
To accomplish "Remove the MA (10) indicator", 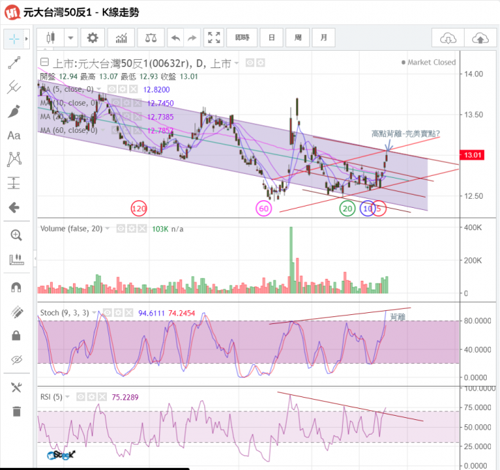I will pyautogui.click(x=137, y=103).
